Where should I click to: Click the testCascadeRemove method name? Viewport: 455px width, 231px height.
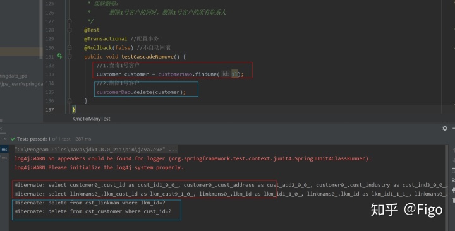(x=147, y=57)
